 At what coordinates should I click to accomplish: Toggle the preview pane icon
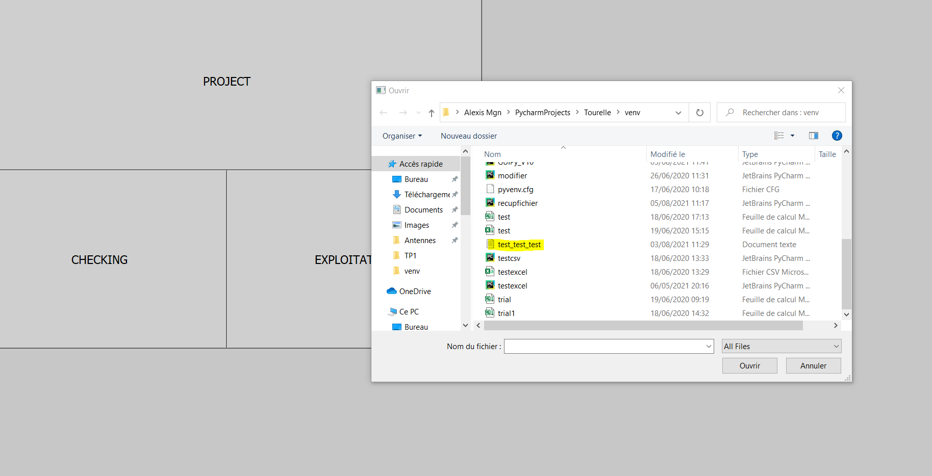(x=814, y=136)
